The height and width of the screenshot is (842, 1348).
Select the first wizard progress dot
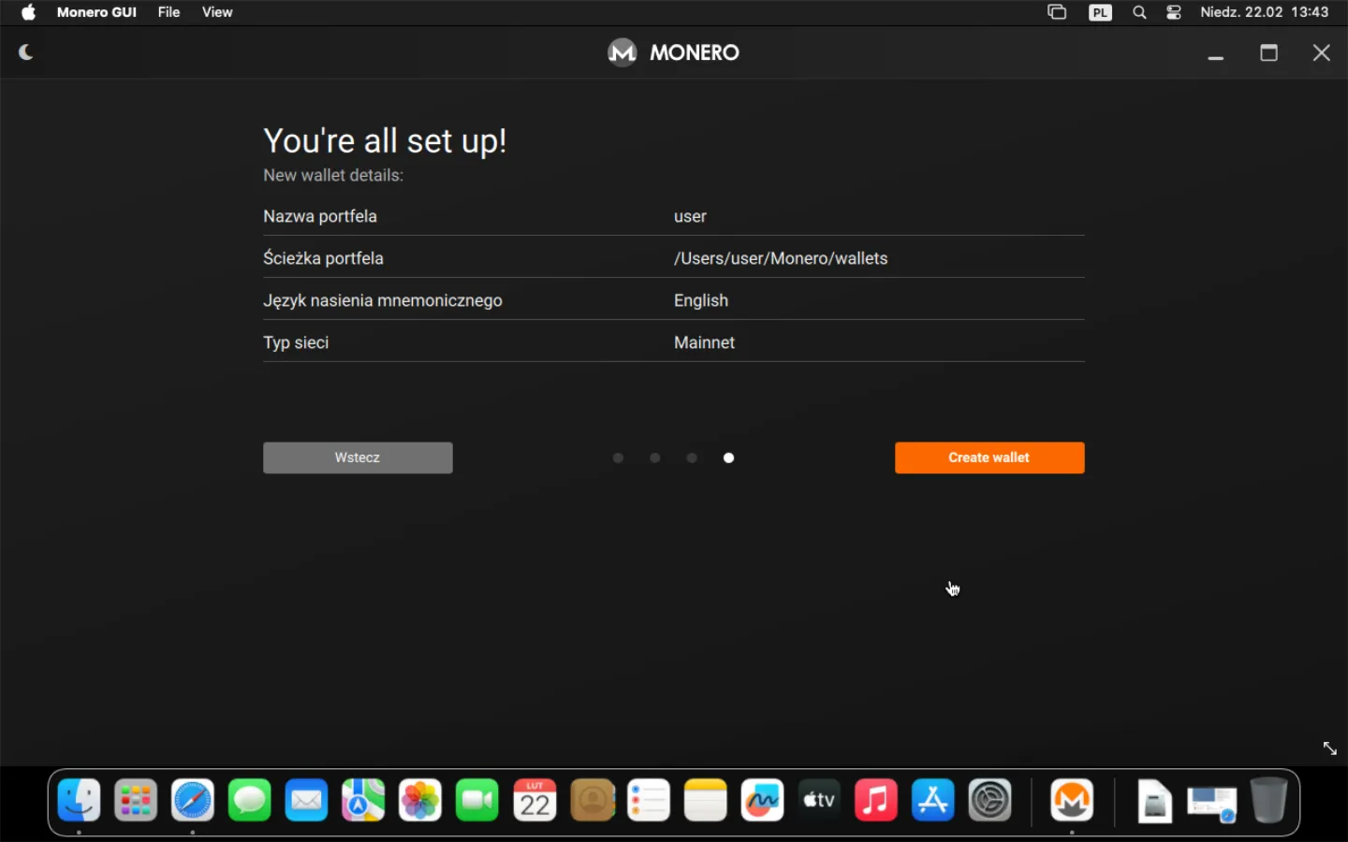618,457
